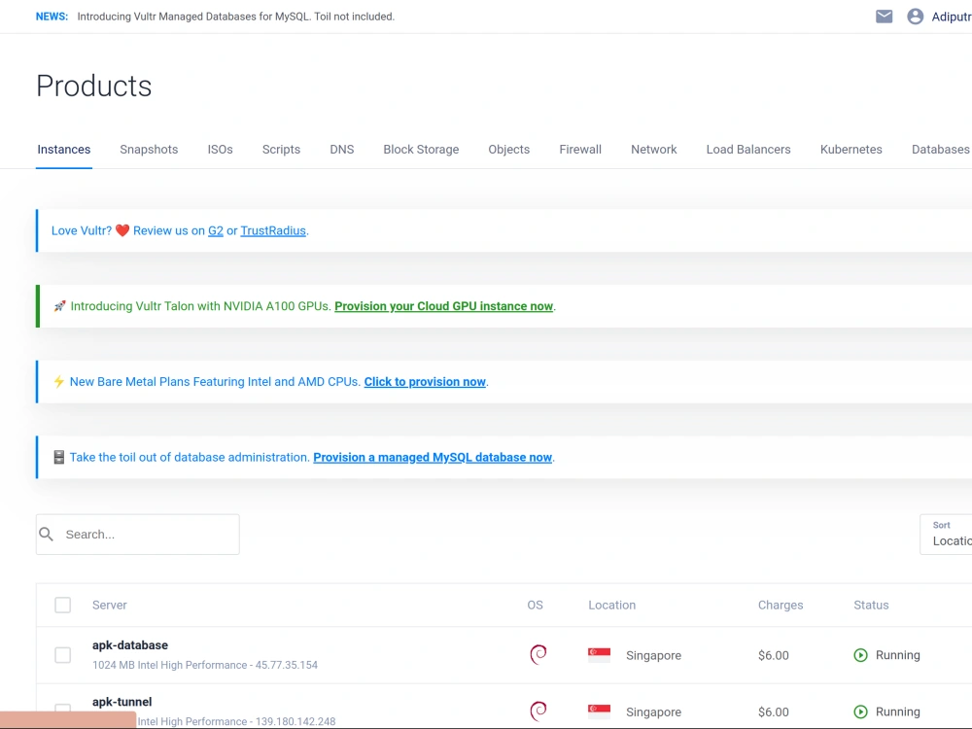The image size is (972, 729).
Task: Click the search magnifier icon
Action: (47, 534)
